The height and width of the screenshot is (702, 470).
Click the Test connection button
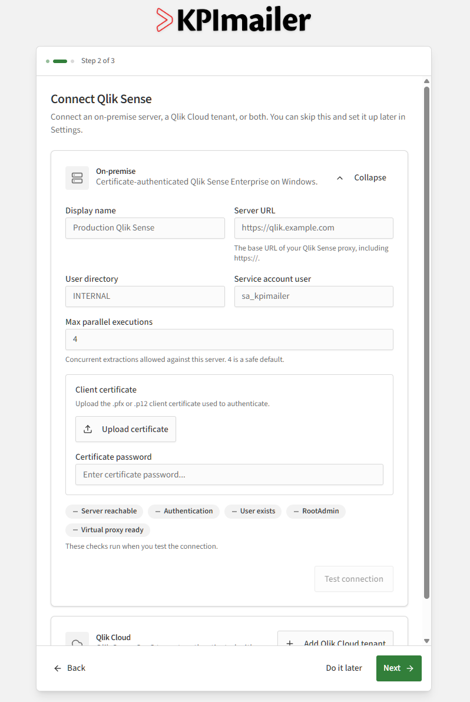(x=354, y=579)
